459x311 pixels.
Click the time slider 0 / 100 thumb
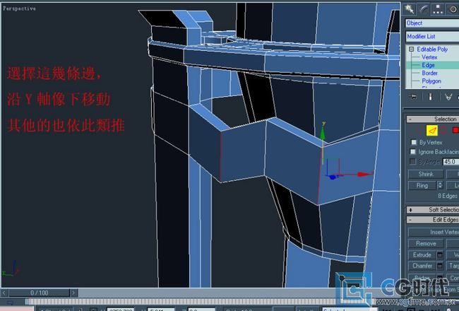point(40,293)
